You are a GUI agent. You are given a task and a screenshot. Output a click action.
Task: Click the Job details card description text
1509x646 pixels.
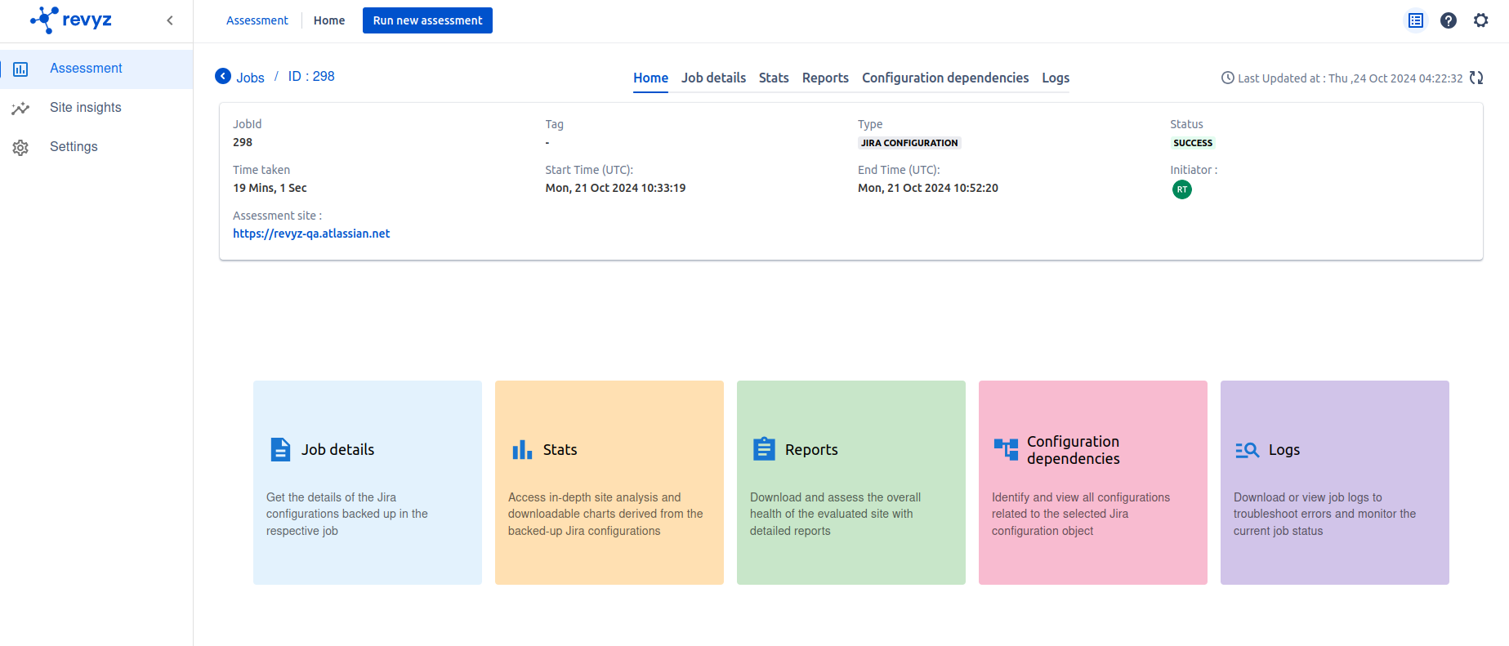click(347, 514)
